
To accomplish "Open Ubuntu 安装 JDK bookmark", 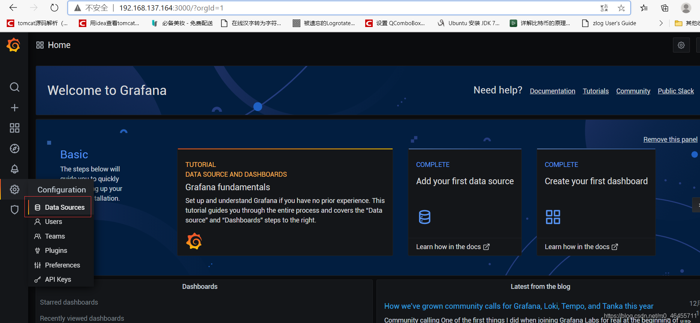I will [468, 23].
